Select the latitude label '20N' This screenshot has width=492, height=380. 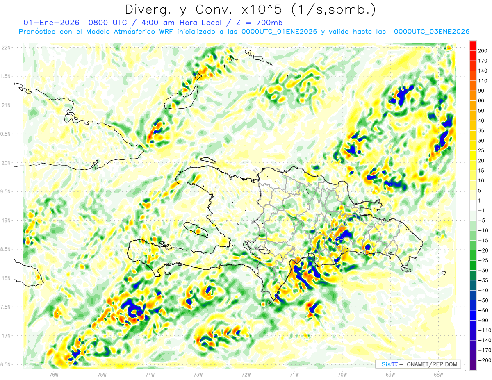(x=6, y=163)
